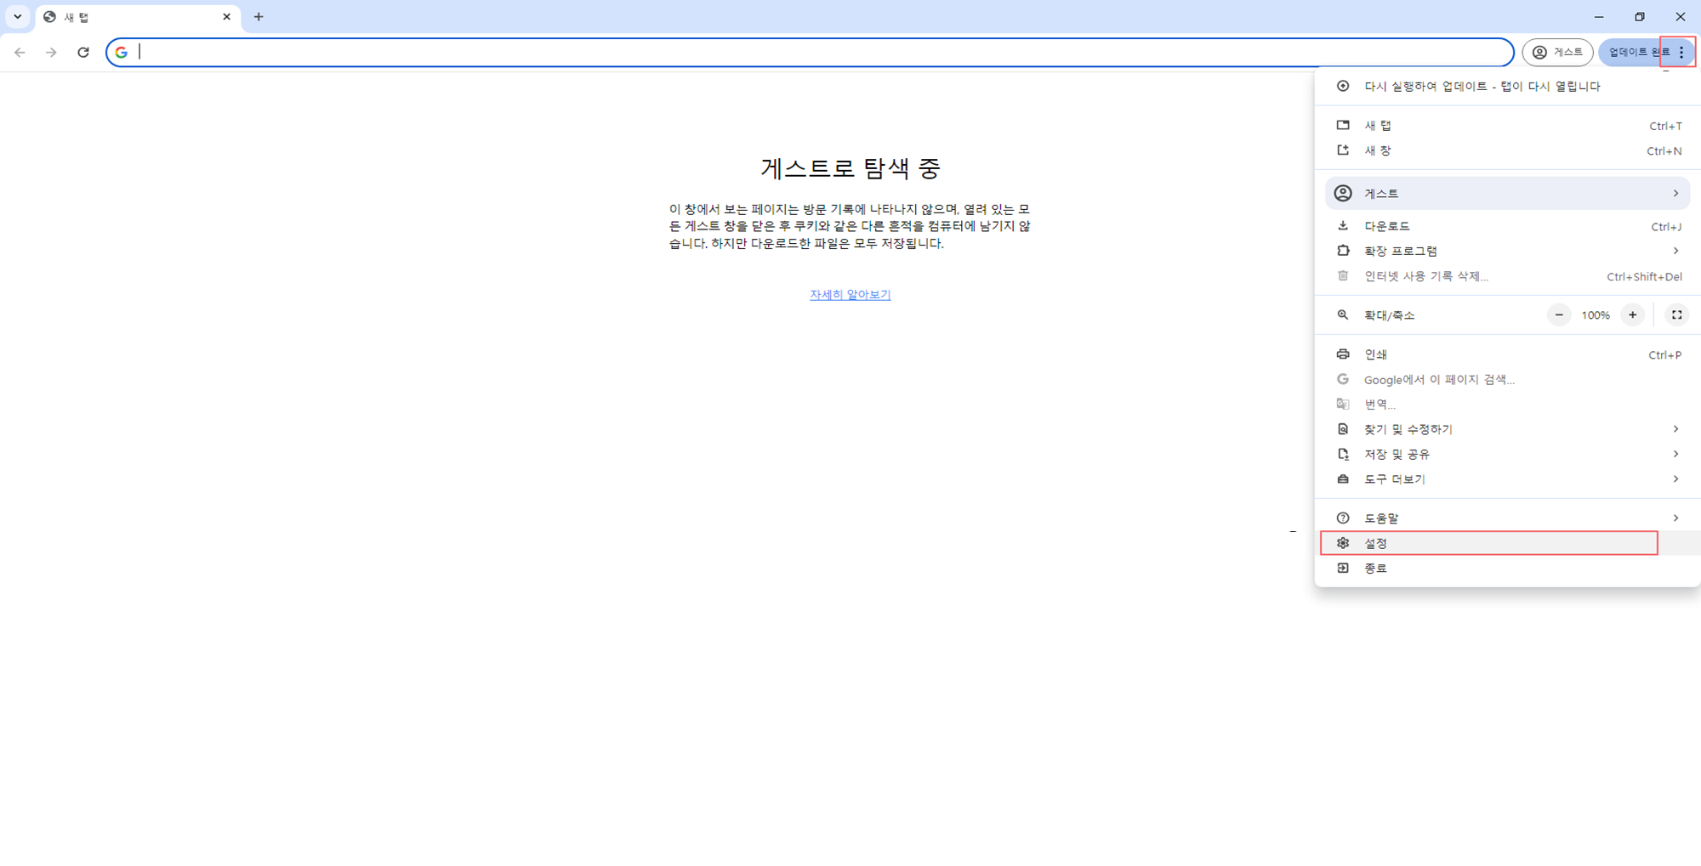1701x866 pixels.
Task: Open the three-dot Chrome menu button
Action: (x=1681, y=53)
